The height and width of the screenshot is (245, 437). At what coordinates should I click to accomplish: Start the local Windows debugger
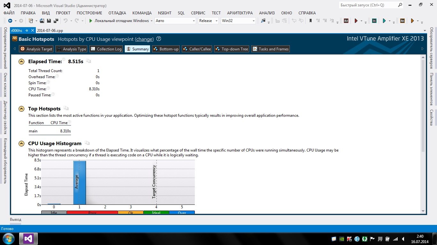(x=119, y=21)
